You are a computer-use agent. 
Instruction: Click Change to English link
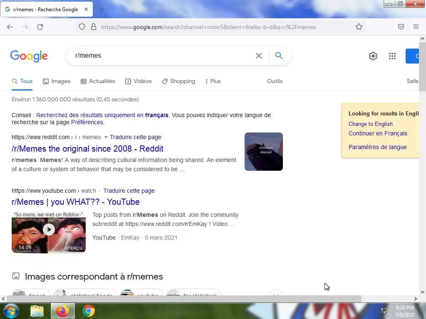371,124
